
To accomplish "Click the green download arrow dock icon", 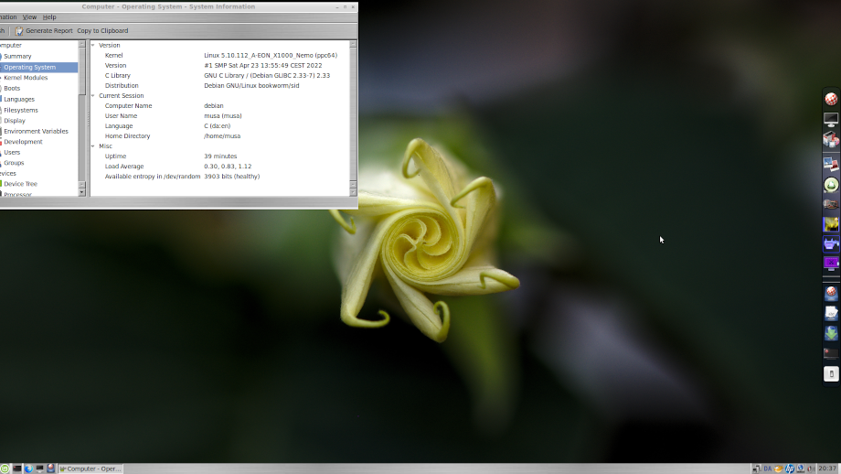I will [x=831, y=333].
